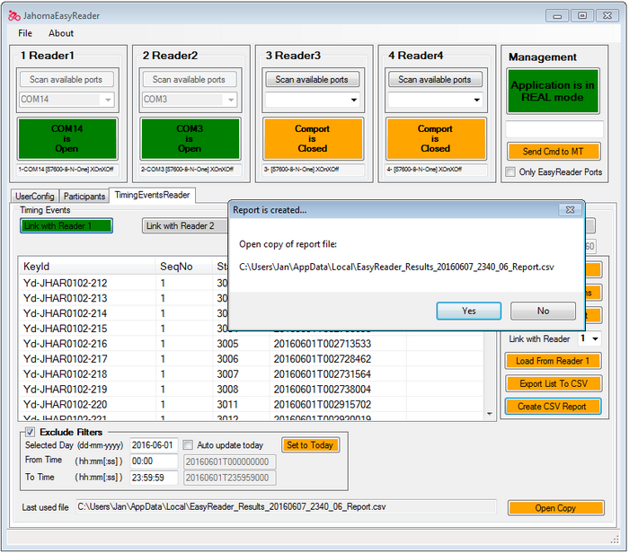This screenshot has height=553, width=629.
Task: Click No in the report dialog
Action: 543,311
